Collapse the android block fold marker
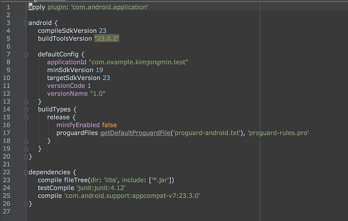 (x=26, y=23)
